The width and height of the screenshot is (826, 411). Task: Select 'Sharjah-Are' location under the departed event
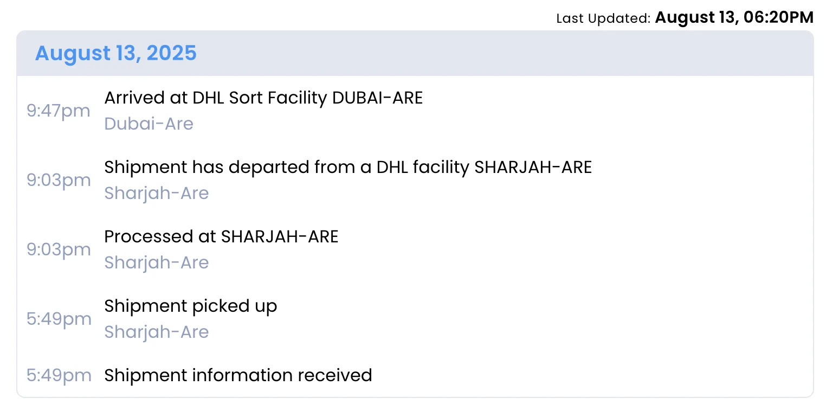click(156, 194)
